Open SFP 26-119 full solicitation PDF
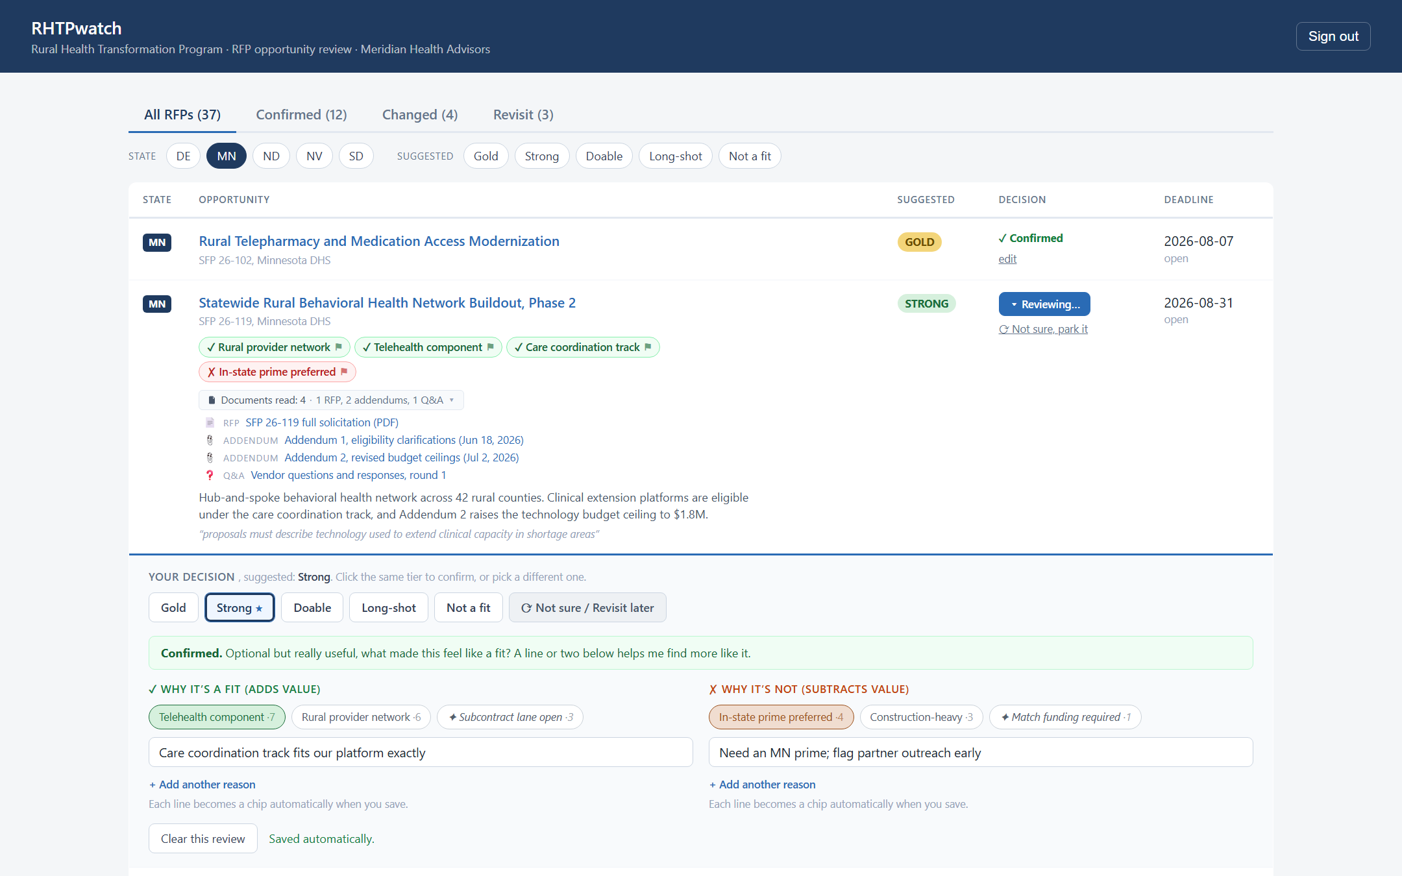 pyautogui.click(x=322, y=422)
